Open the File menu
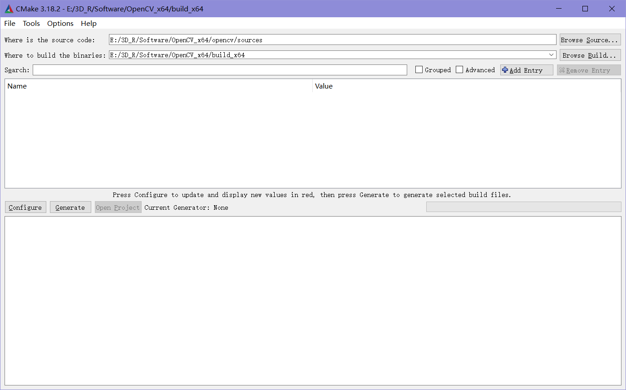This screenshot has height=390, width=626. coord(10,23)
